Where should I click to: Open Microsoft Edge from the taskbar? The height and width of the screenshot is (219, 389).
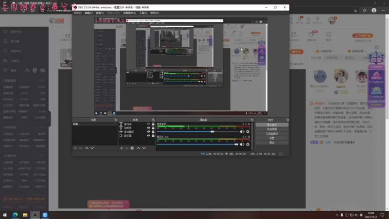point(15,215)
